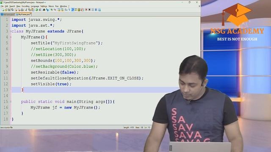
Task: Click line number 8 in the margin
Action: (7, 60)
